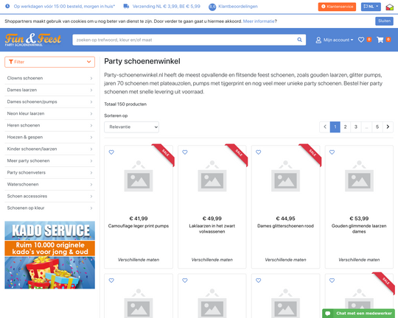Click Chat met een medewerker button
398x318 pixels.
(x=359, y=314)
